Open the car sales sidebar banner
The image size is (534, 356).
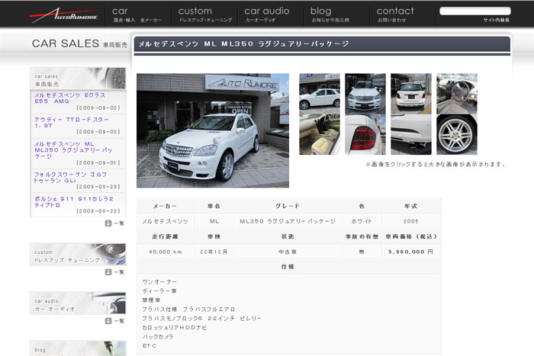click(78, 79)
